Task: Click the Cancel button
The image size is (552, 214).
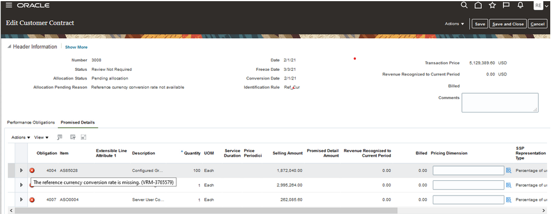Action: (537, 24)
